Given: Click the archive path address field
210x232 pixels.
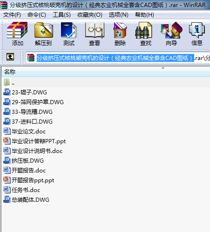Looking at the screenshot, I should point(118,58).
